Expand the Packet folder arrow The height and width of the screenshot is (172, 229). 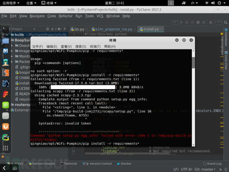pos(12,62)
